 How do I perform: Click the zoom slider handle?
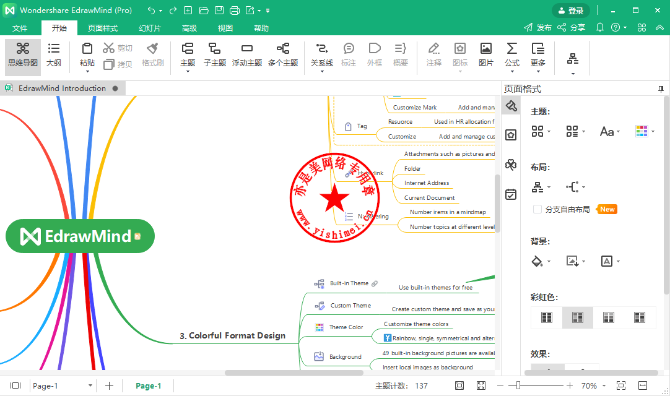pyautogui.click(x=518, y=385)
